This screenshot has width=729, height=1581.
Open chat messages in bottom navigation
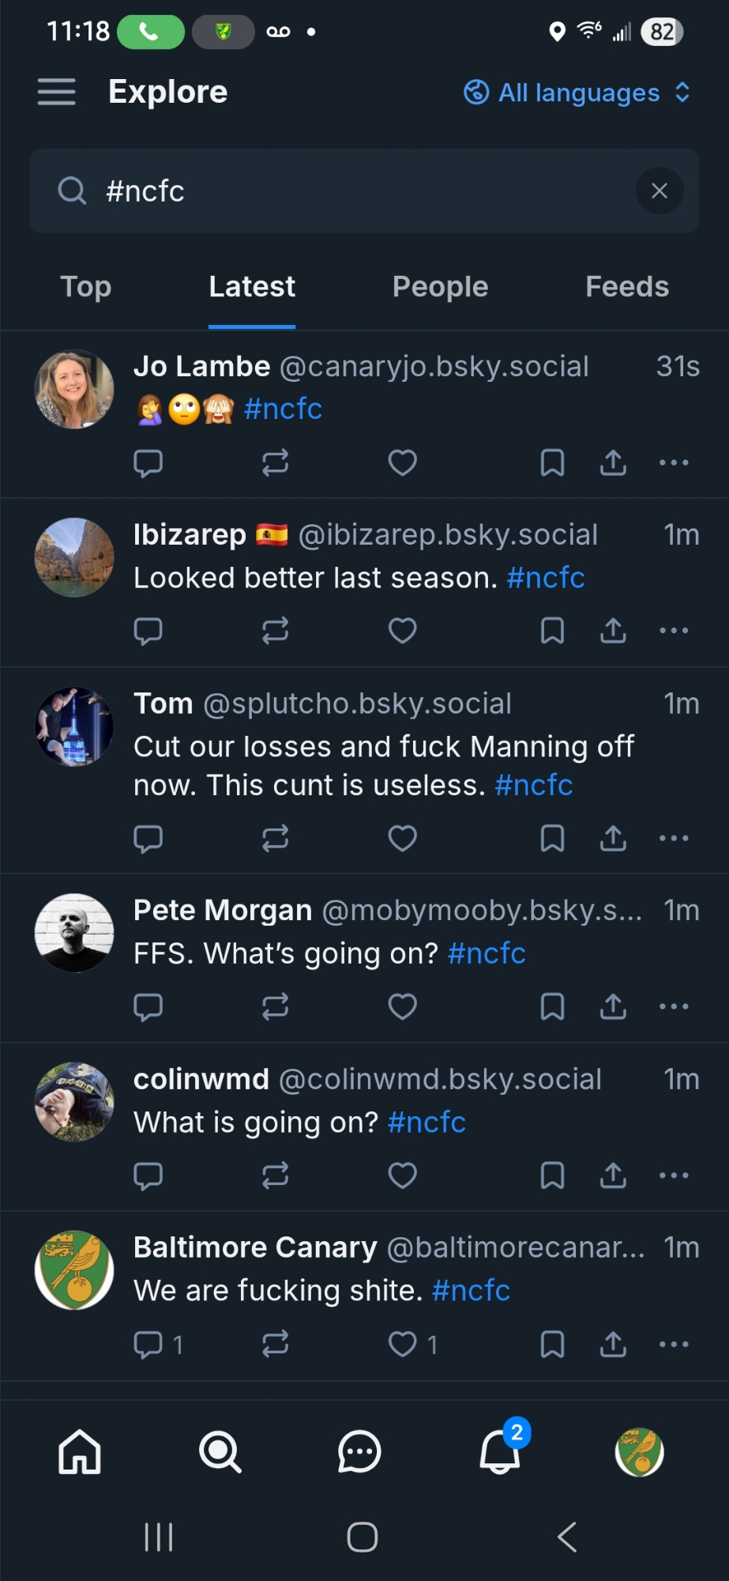point(359,1452)
